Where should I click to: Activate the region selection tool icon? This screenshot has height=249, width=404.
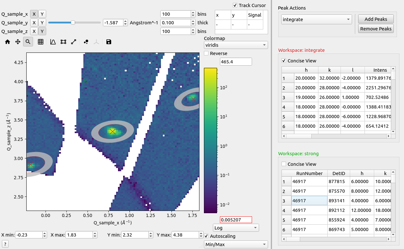tap(63, 42)
